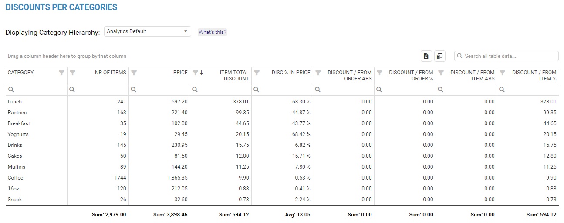Click filter icon on DISCOUNT / FROM ORDER ABS
This screenshot has width=564, height=223.
[318, 73]
